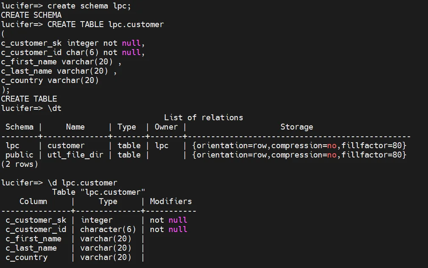Image resolution: width=428 pixels, height=268 pixels.
Task: Click the 'character(6)' type cell
Action: (108, 229)
